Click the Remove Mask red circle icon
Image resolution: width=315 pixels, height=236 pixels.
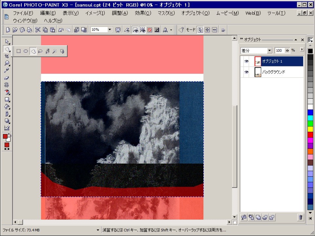click(150, 30)
